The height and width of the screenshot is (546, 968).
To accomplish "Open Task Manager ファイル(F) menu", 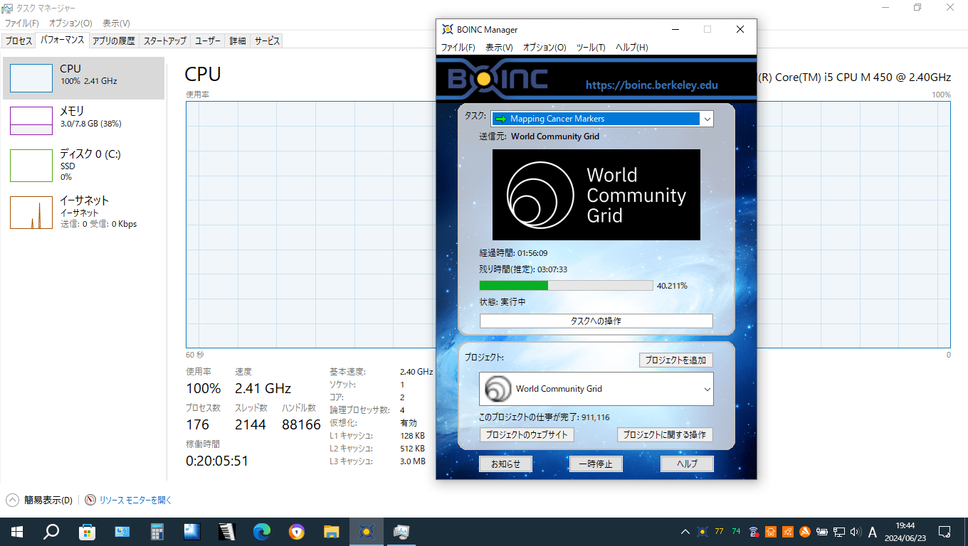I will 22,23.
